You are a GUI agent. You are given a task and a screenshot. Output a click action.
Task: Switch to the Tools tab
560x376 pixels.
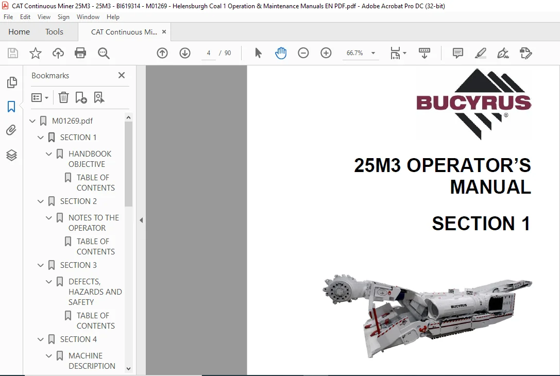pyautogui.click(x=54, y=32)
